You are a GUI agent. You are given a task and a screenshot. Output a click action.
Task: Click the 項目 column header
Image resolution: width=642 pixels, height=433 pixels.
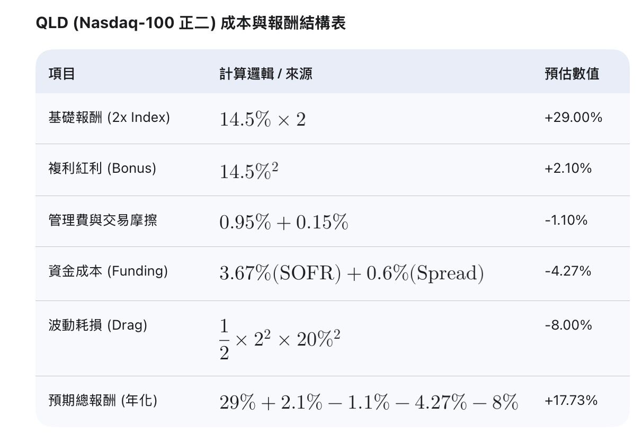tap(61, 74)
